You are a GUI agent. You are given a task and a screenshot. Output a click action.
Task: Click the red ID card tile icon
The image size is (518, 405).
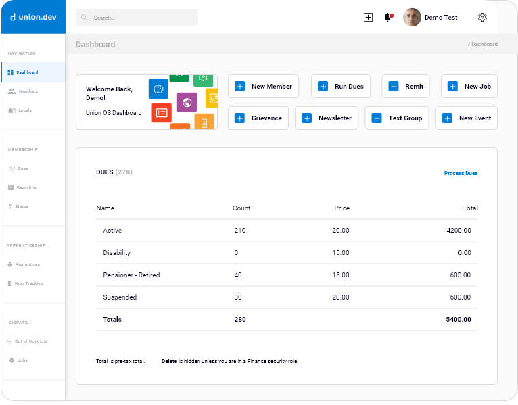tap(161, 113)
